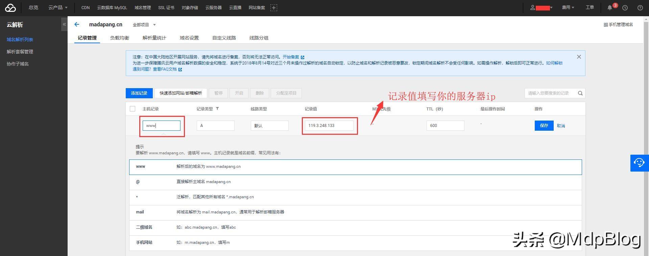Open the customer service chat widget
The image size is (649, 256).
639,163
